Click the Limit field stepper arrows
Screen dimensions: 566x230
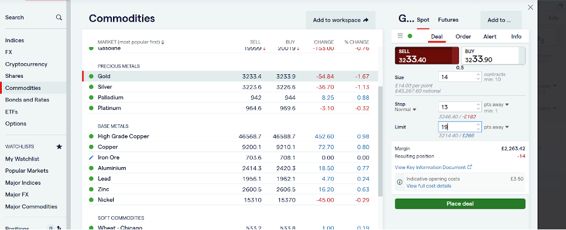click(x=478, y=127)
